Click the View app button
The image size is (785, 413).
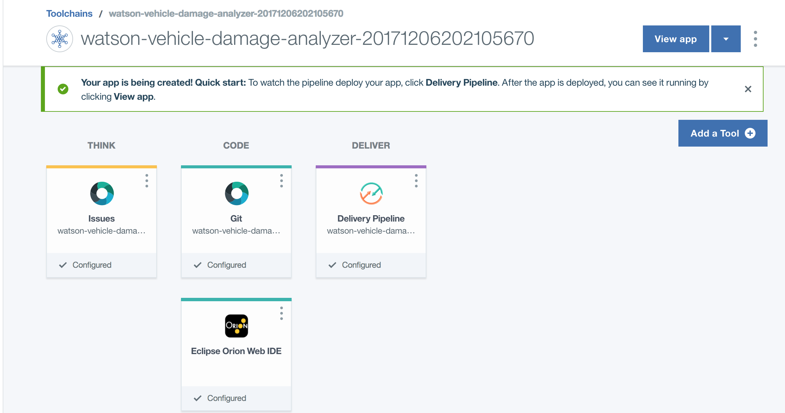[675, 39]
